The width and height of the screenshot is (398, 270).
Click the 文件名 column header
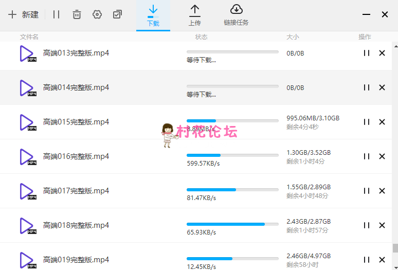29,37
